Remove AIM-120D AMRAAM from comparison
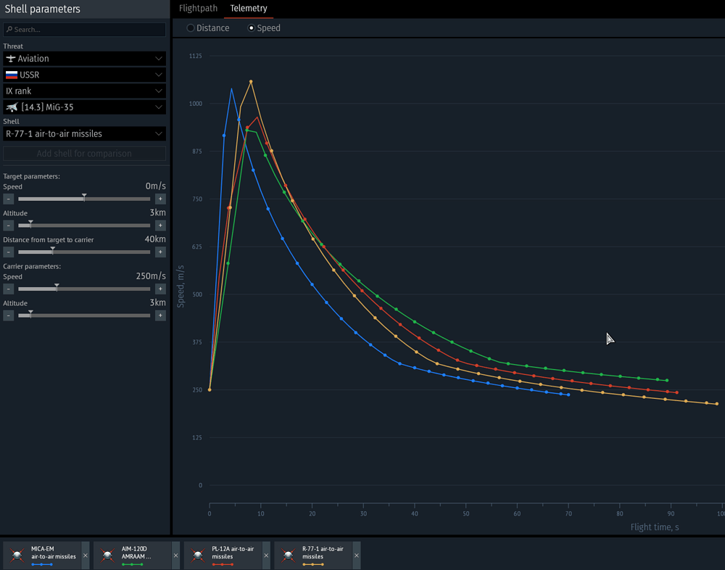Image resolution: width=725 pixels, height=570 pixels. pyautogui.click(x=175, y=555)
